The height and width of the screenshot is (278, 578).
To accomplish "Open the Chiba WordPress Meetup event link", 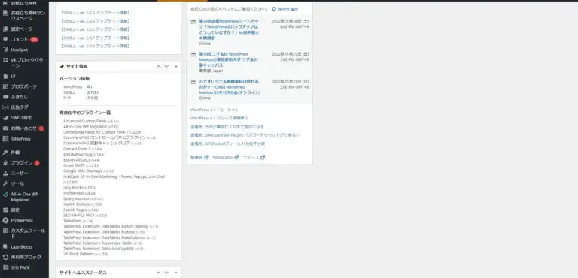I will pyautogui.click(x=230, y=87).
